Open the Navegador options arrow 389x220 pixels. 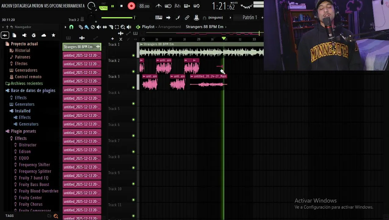3,27
